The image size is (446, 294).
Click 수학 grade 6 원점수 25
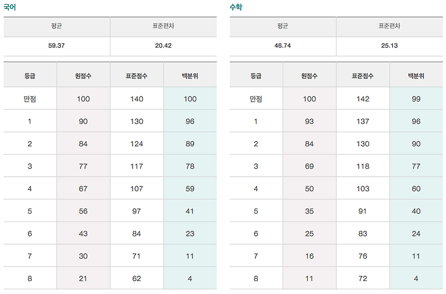click(309, 234)
